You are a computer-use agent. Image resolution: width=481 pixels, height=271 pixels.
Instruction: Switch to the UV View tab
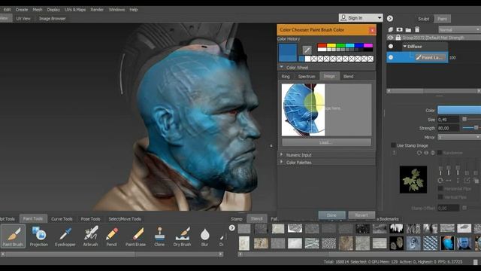tap(23, 18)
